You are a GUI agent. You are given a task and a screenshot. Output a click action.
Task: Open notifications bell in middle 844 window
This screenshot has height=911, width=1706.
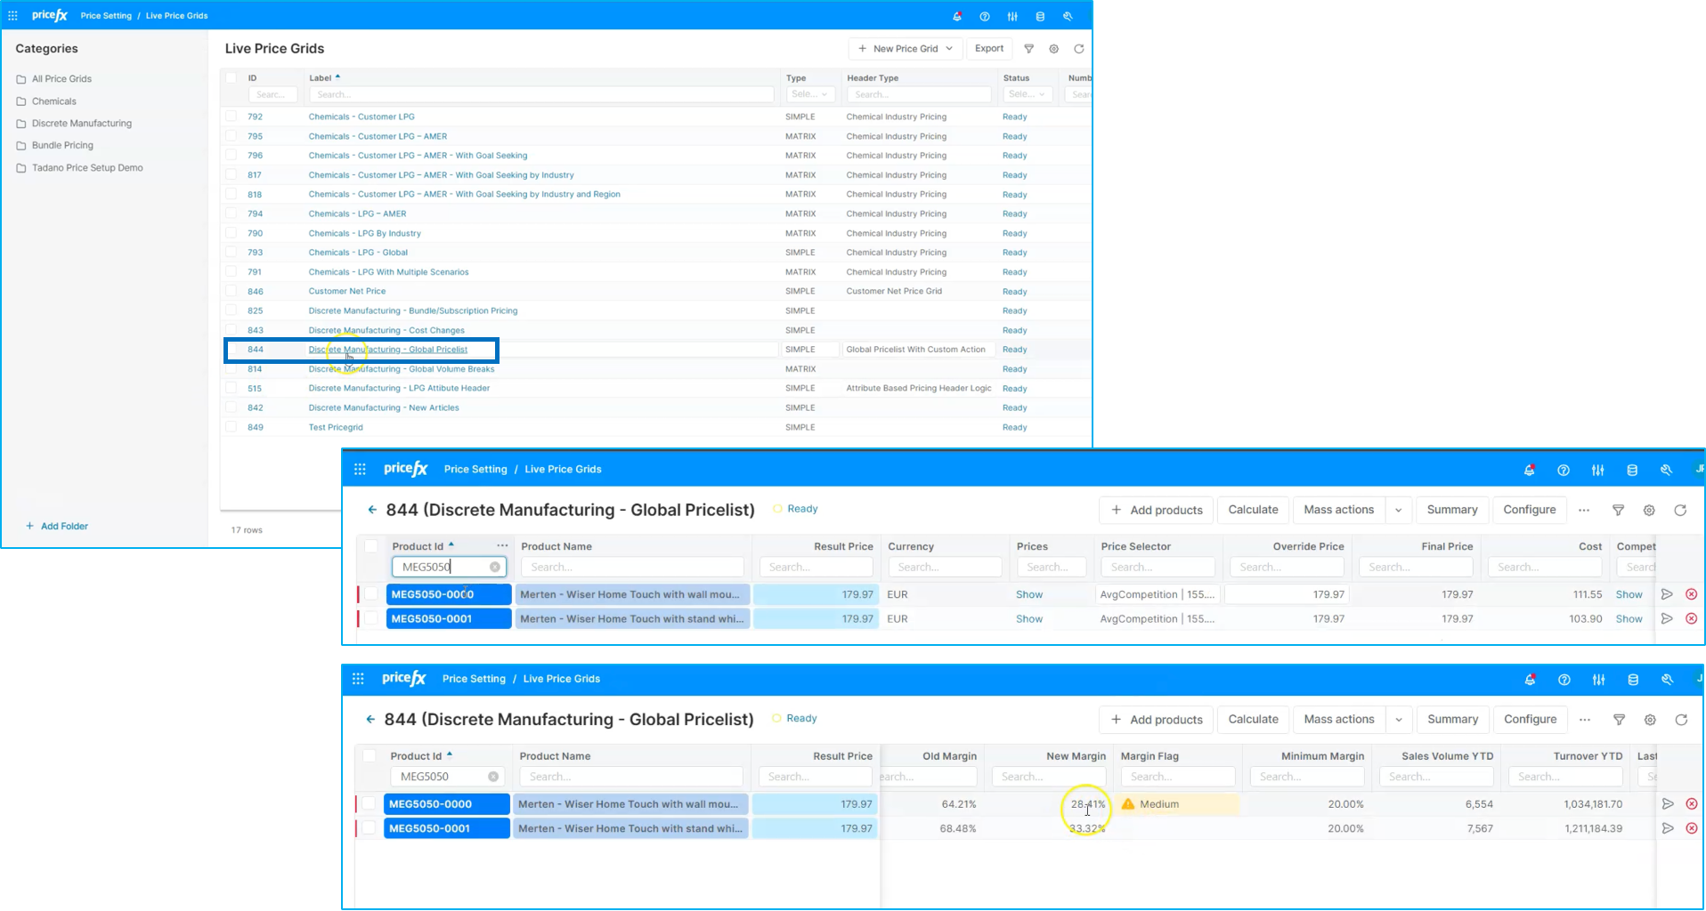click(1530, 470)
